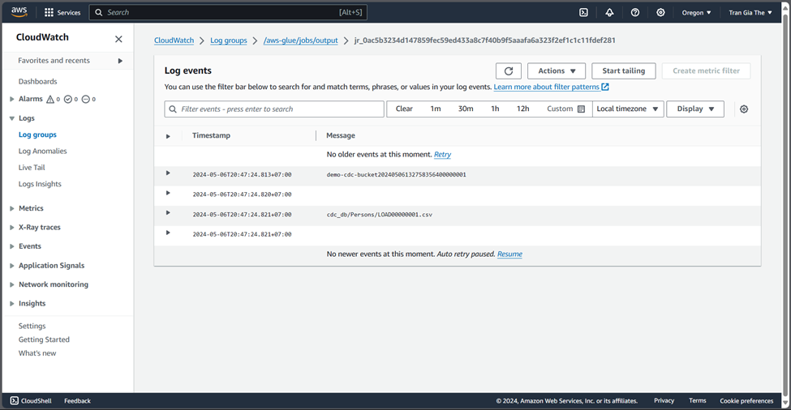Expand the last 20:47:24.821 log row
Image resolution: width=791 pixels, height=410 pixels.
click(168, 233)
